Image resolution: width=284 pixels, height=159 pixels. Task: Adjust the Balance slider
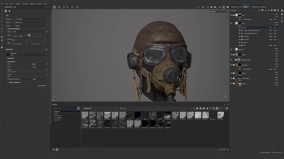(15, 72)
